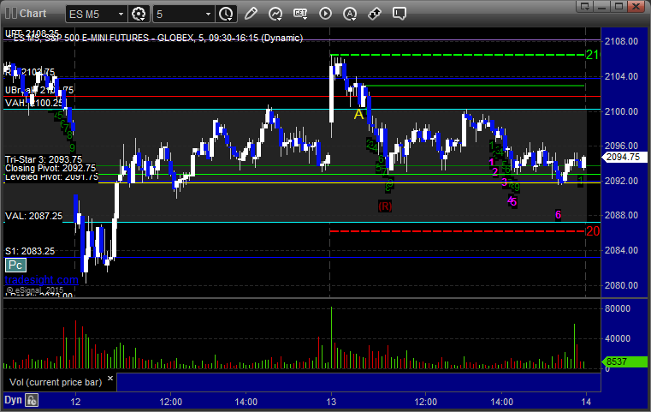Image resolution: width=651 pixels, height=412 pixels.
Task: Open the GET studies menu
Action: coord(300,14)
